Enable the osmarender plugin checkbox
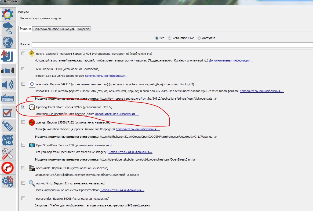313x211 pixels. coord(23,198)
